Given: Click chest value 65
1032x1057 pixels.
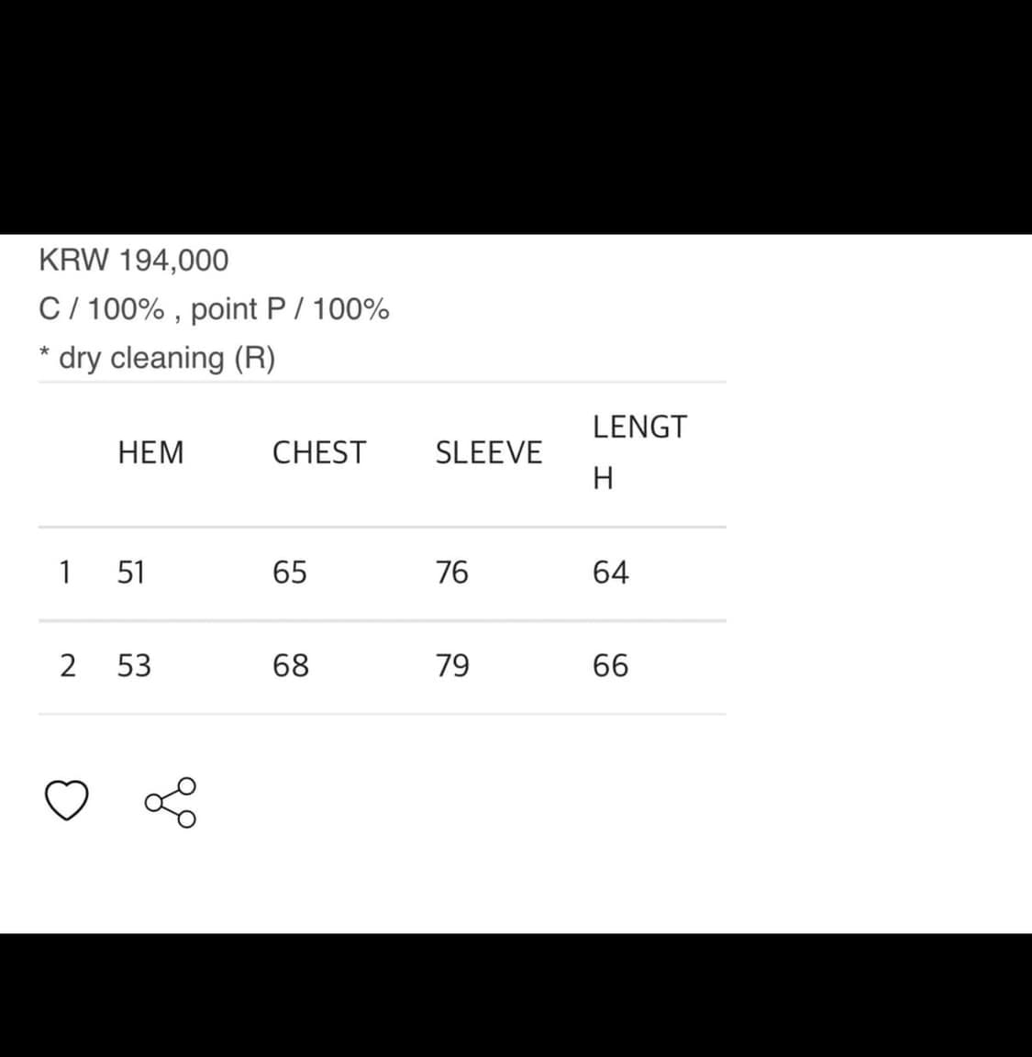Looking at the screenshot, I should 290,573.
